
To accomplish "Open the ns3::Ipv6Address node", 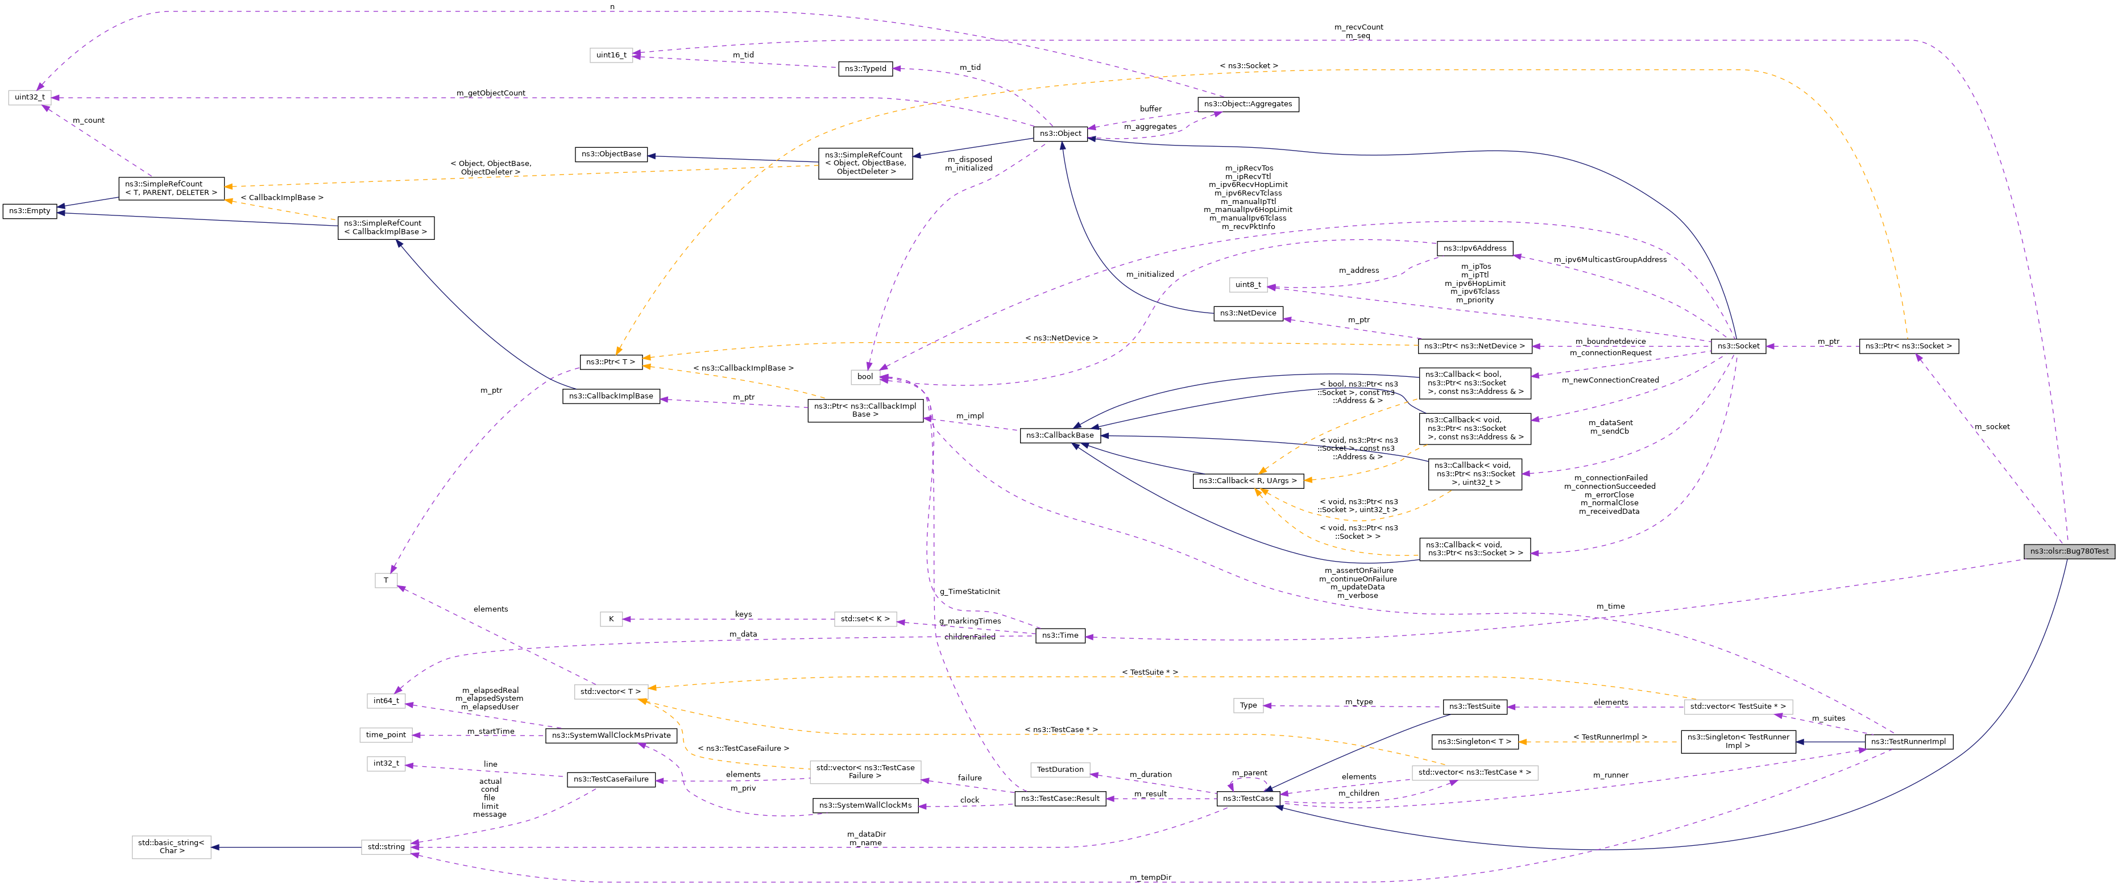I will pyautogui.click(x=1475, y=248).
